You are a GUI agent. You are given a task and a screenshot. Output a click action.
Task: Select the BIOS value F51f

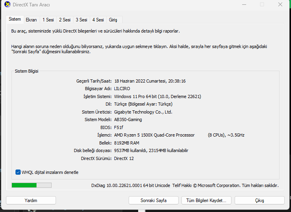(119, 127)
